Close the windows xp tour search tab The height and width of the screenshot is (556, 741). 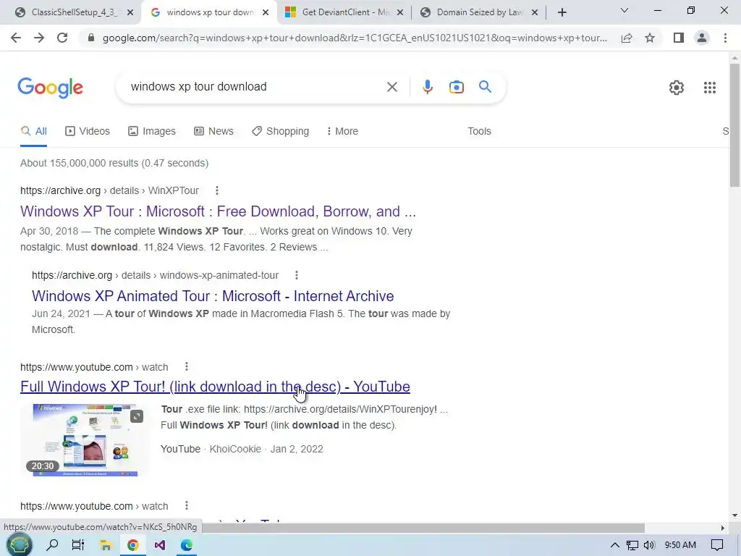click(266, 13)
